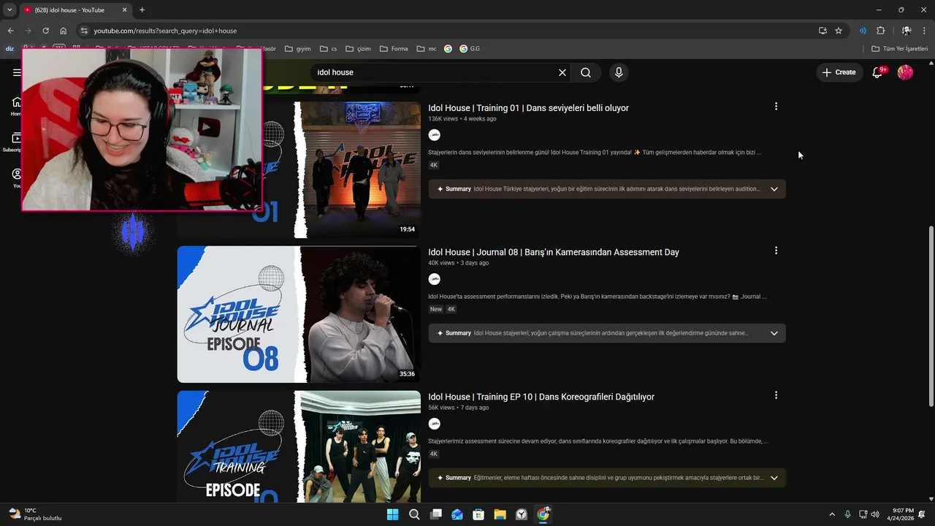Click the install app icon in address bar
The height and width of the screenshot is (526, 935).
tap(823, 31)
